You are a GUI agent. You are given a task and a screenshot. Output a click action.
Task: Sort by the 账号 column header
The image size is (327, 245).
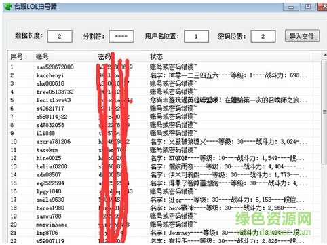point(64,56)
